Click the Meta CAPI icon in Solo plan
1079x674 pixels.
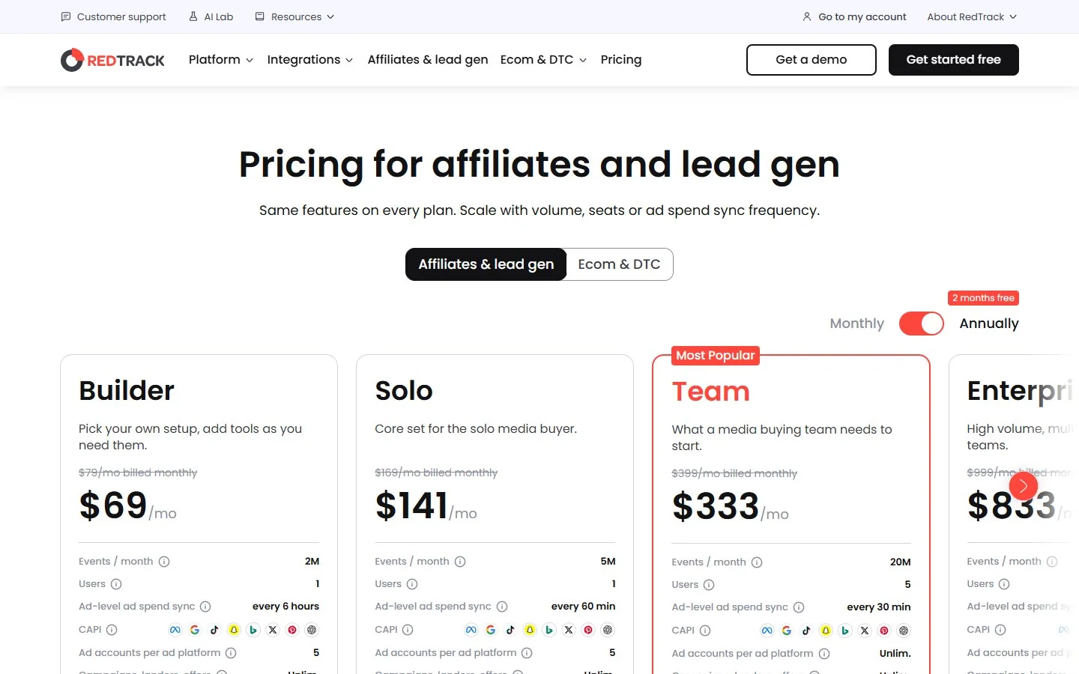[x=471, y=630]
